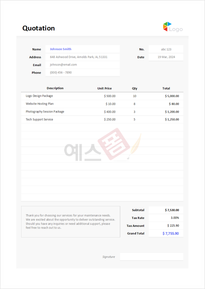Select the Grand Total label

click(x=136, y=233)
